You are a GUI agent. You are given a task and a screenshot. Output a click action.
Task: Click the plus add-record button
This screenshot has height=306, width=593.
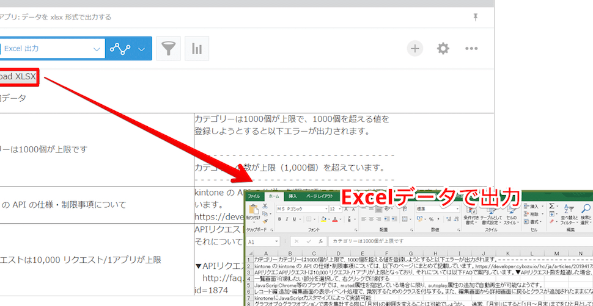pyautogui.click(x=415, y=48)
